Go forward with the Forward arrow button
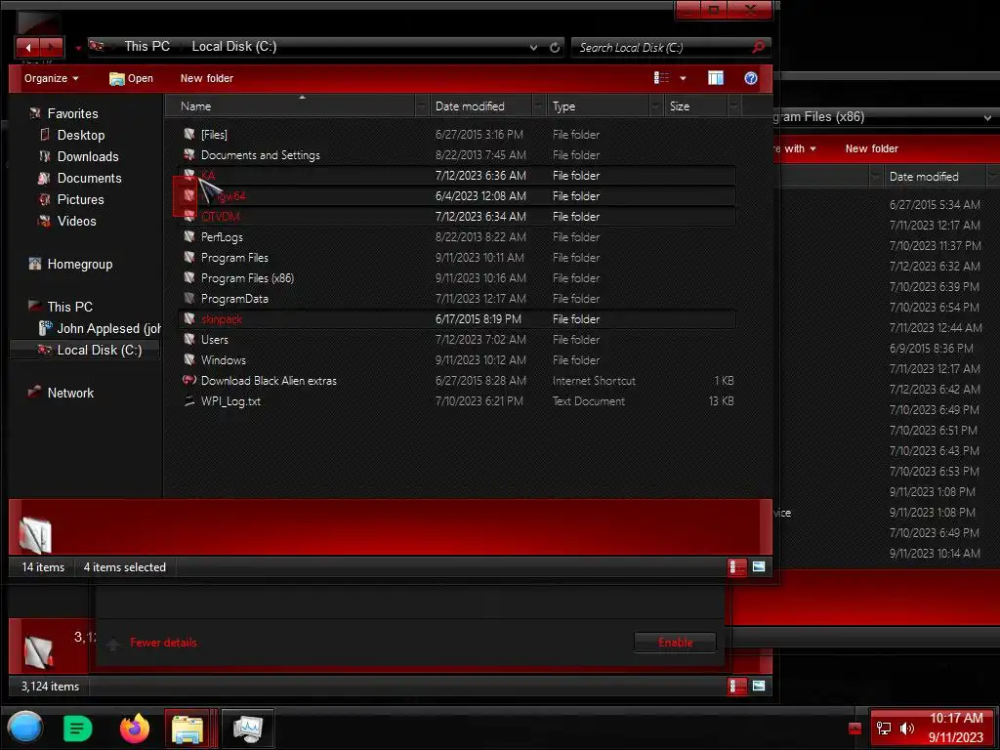The image size is (1000, 750). coord(52,47)
